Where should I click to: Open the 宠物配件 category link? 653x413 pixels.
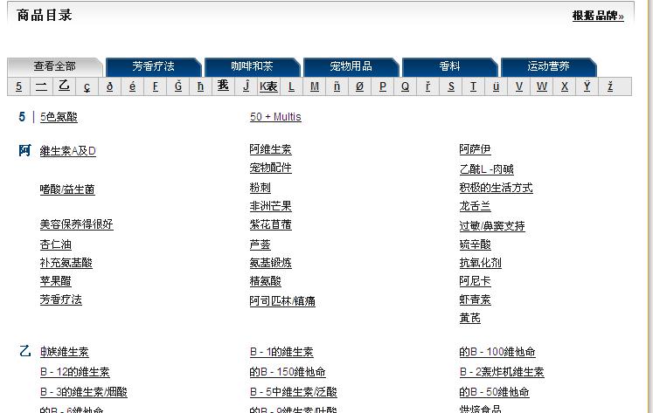[270, 168]
